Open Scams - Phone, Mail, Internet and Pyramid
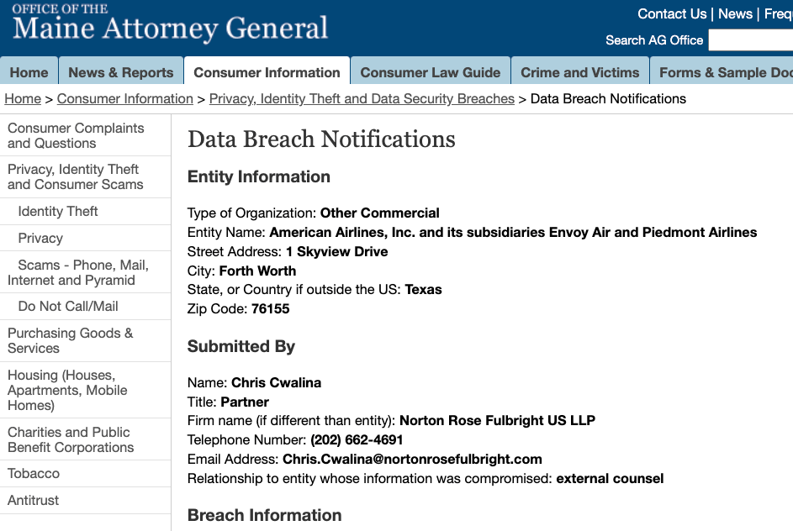793x531 pixels. click(78, 272)
